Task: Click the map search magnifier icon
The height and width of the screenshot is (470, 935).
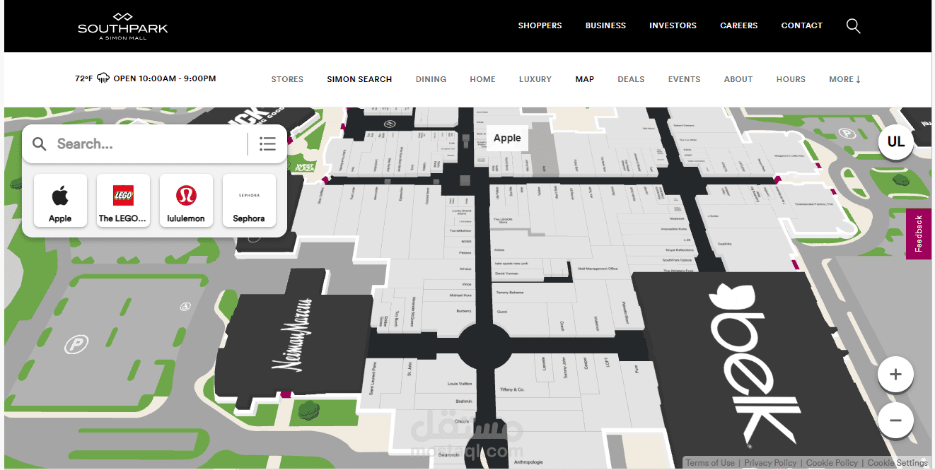Action: pyautogui.click(x=40, y=144)
